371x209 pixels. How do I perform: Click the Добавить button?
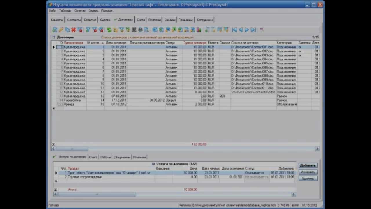pos(308,165)
